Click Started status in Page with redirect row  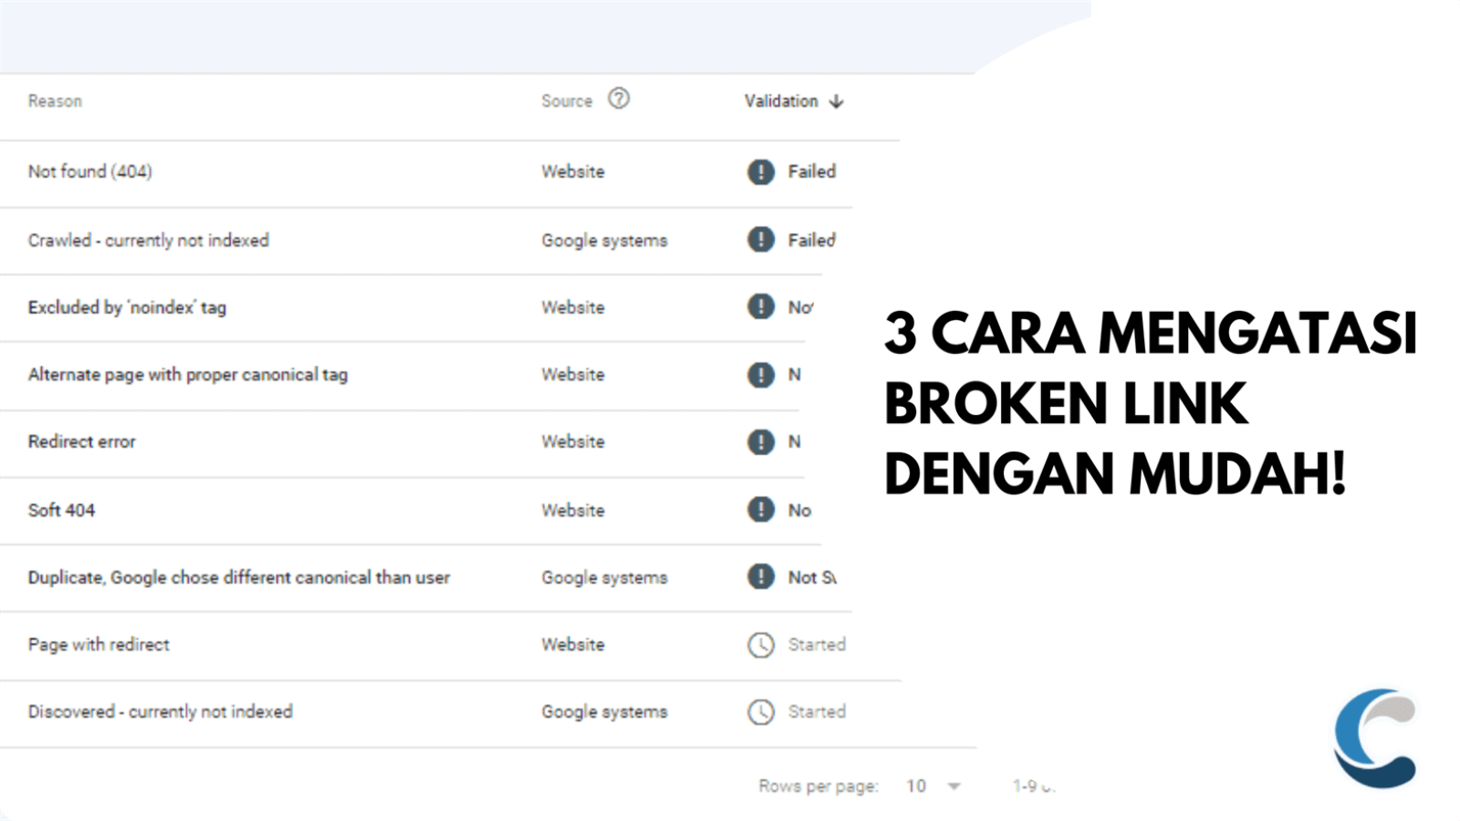click(x=817, y=645)
